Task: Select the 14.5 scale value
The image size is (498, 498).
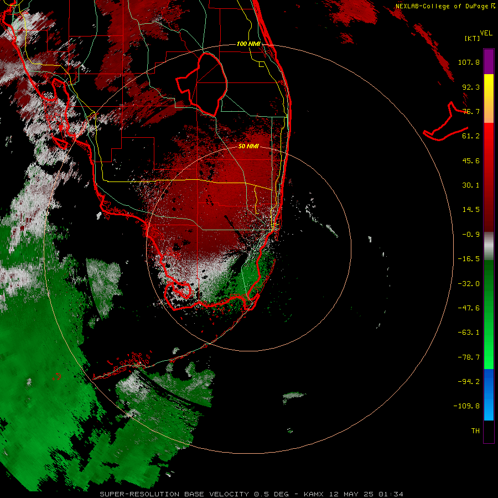Action: click(471, 210)
